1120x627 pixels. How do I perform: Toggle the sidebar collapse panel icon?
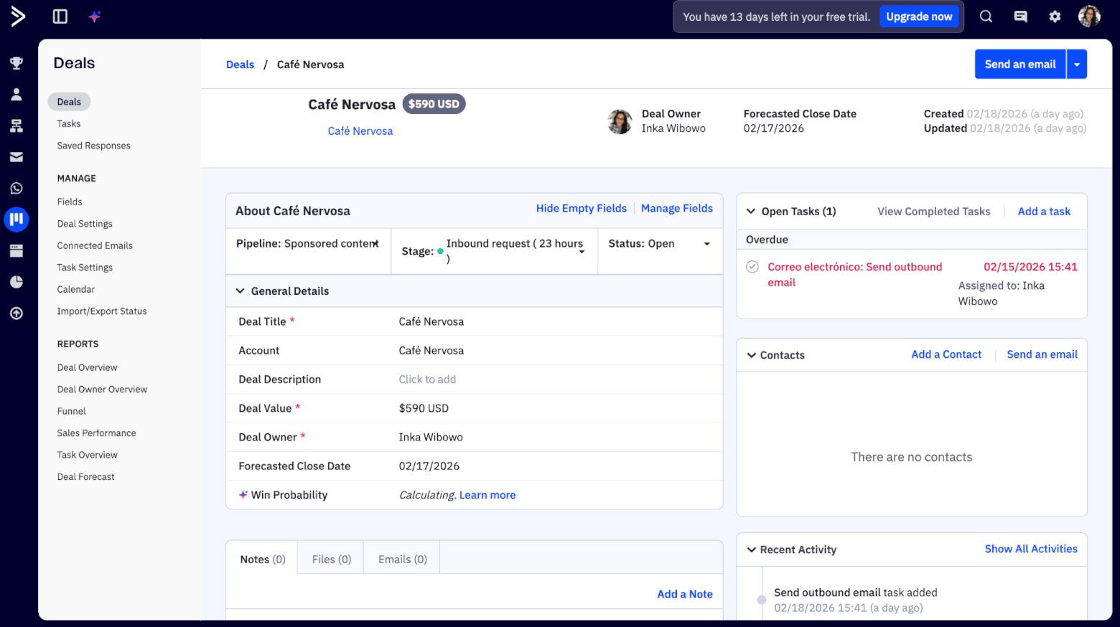pyautogui.click(x=60, y=16)
